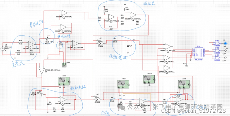This screenshot has height=116, width=230.
Task: Select the U14 74LS138D decoder chip
Action: (199, 53)
